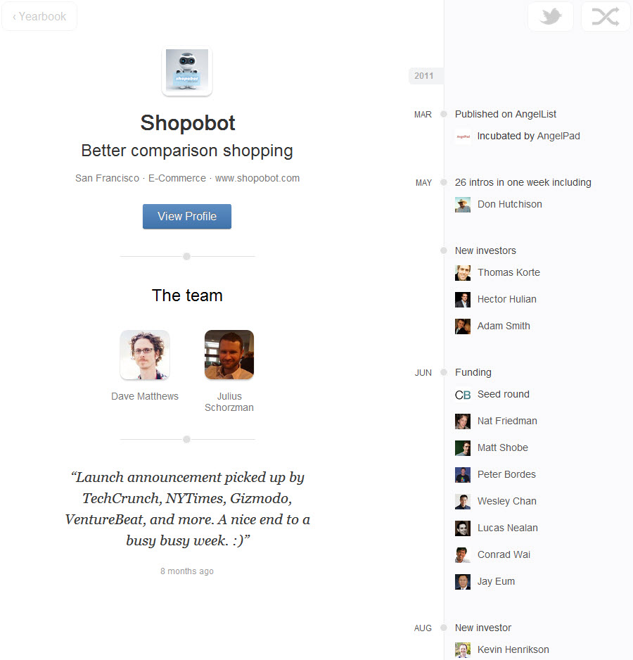
Task: Click Wesley Chan's avatar
Action: pyautogui.click(x=463, y=502)
